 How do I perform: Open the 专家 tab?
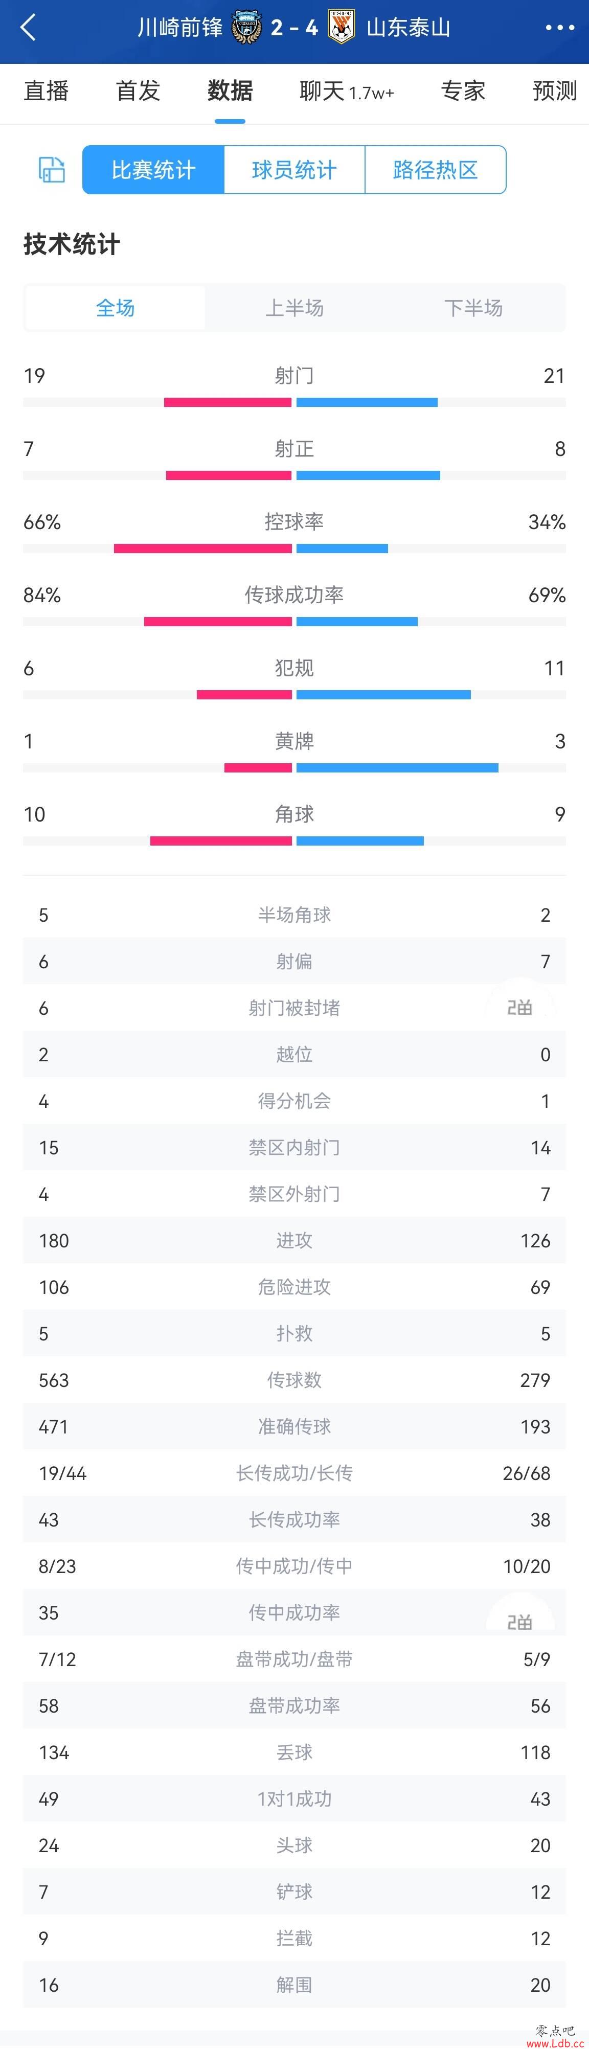pyautogui.click(x=463, y=90)
